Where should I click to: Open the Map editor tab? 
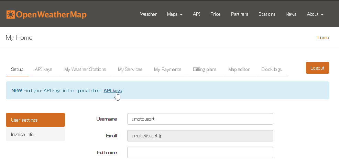(x=239, y=70)
